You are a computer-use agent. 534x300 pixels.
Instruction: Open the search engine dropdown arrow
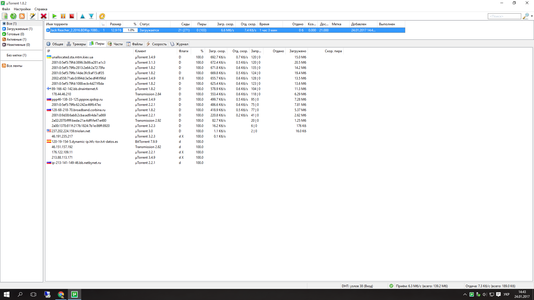pyautogui.click(x=532, y=16)
